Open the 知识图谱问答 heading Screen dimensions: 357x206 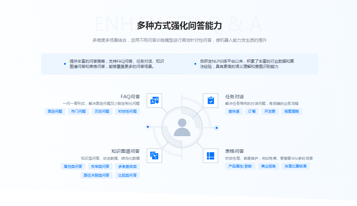coord(125,151)
